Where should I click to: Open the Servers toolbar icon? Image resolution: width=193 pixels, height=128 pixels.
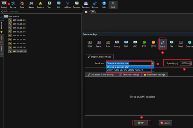point(13,5)
